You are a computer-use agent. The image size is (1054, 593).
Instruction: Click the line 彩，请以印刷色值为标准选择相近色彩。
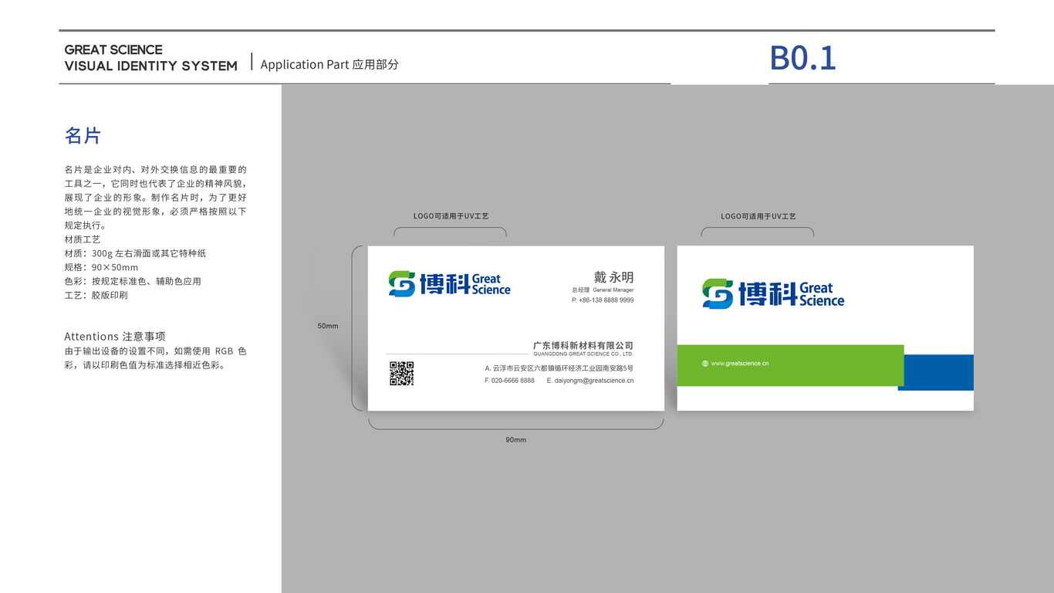pyautogui.click(x=145, y=365)
